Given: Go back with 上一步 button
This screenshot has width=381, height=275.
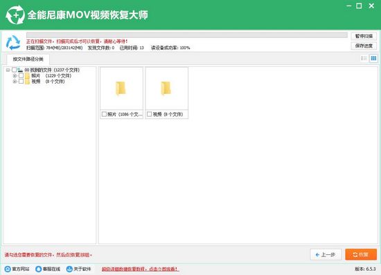Looking at the screenshot, I should [326, 255].
